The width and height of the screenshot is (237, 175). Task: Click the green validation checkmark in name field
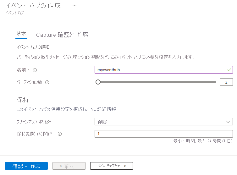coord(229,70)
